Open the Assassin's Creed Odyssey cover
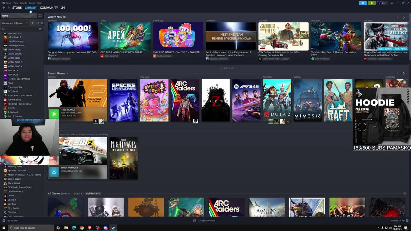The image size is (411, 231). (267, 207)
